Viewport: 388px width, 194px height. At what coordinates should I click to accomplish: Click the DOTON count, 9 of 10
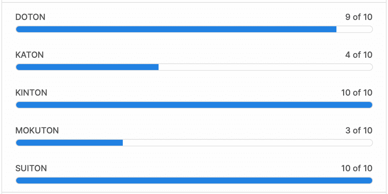pyautogui.click(x=359, y=17)
